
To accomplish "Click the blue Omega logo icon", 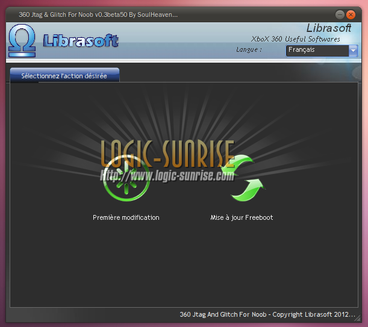I will (x=22, y=40).
